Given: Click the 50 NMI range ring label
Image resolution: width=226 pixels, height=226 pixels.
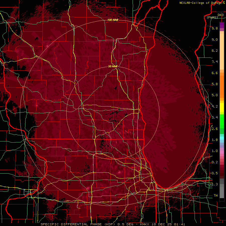Looking at the screenshot, I should [x=113, y=66].
